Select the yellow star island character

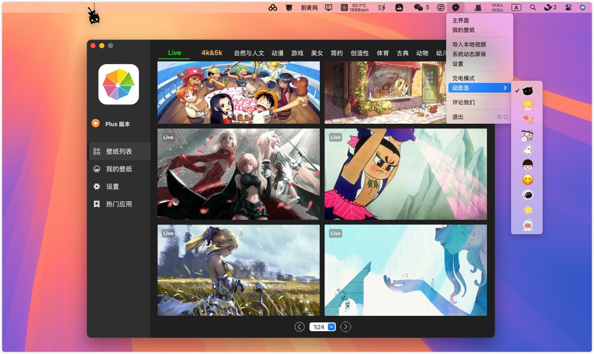(x=527, y=210)
